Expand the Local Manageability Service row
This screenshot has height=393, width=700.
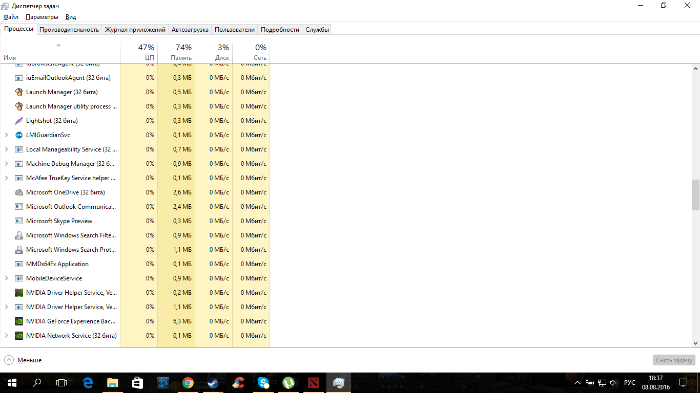pos(6,149)
